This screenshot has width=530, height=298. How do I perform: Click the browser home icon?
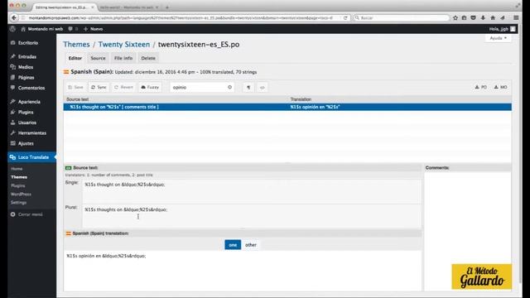click(493, 18)
